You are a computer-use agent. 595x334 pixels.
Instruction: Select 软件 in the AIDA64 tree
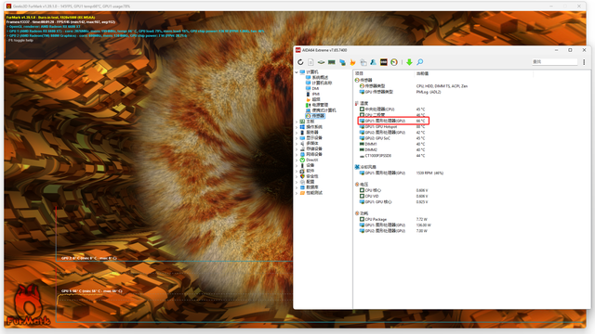[x=311, y=171]
